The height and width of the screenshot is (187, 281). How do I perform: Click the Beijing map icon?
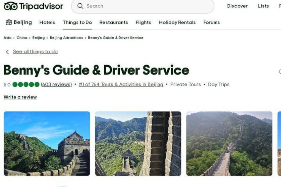click(x=9, y=23)
